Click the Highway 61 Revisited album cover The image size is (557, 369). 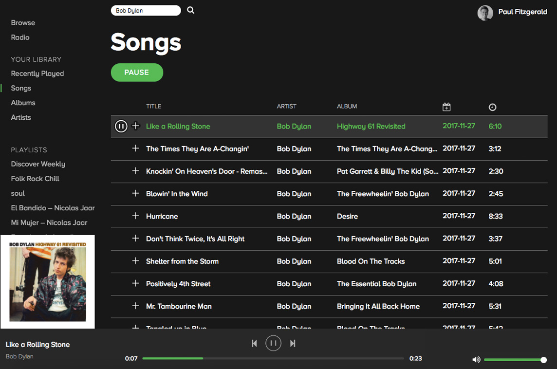tap(48, 282)
